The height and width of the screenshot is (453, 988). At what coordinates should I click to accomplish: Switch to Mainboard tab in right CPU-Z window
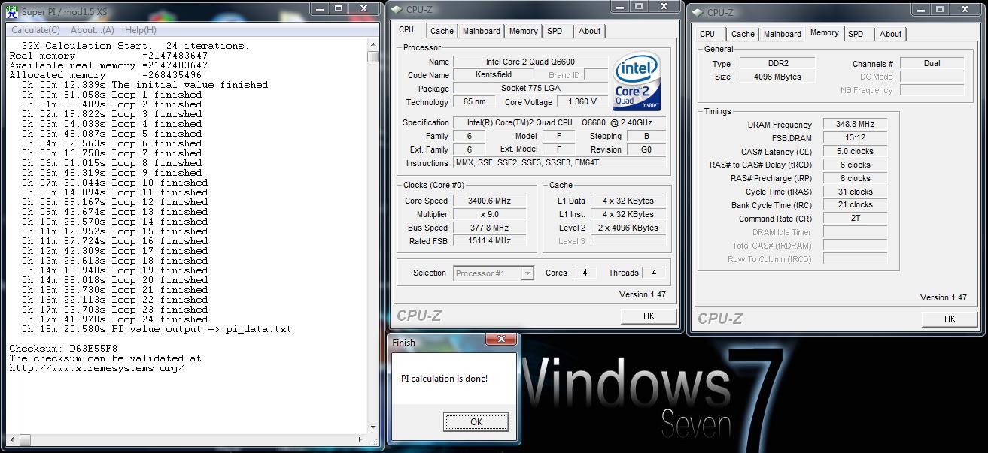point(783,34)
